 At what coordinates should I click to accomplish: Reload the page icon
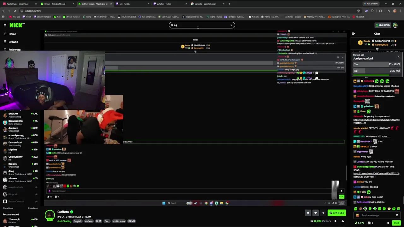15,11
